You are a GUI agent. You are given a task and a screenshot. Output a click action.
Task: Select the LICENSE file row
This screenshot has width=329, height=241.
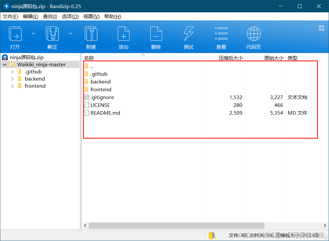pos(200,105)
